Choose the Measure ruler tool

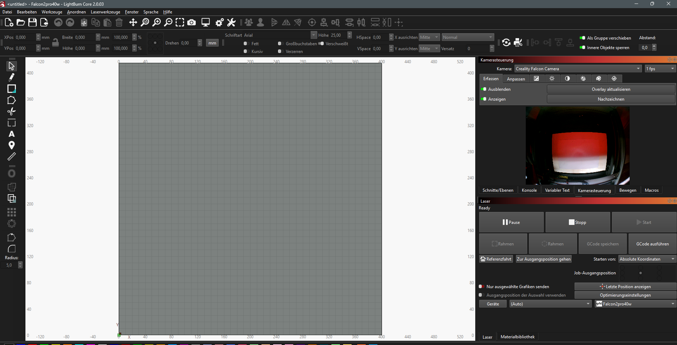[x=12, y=156]
